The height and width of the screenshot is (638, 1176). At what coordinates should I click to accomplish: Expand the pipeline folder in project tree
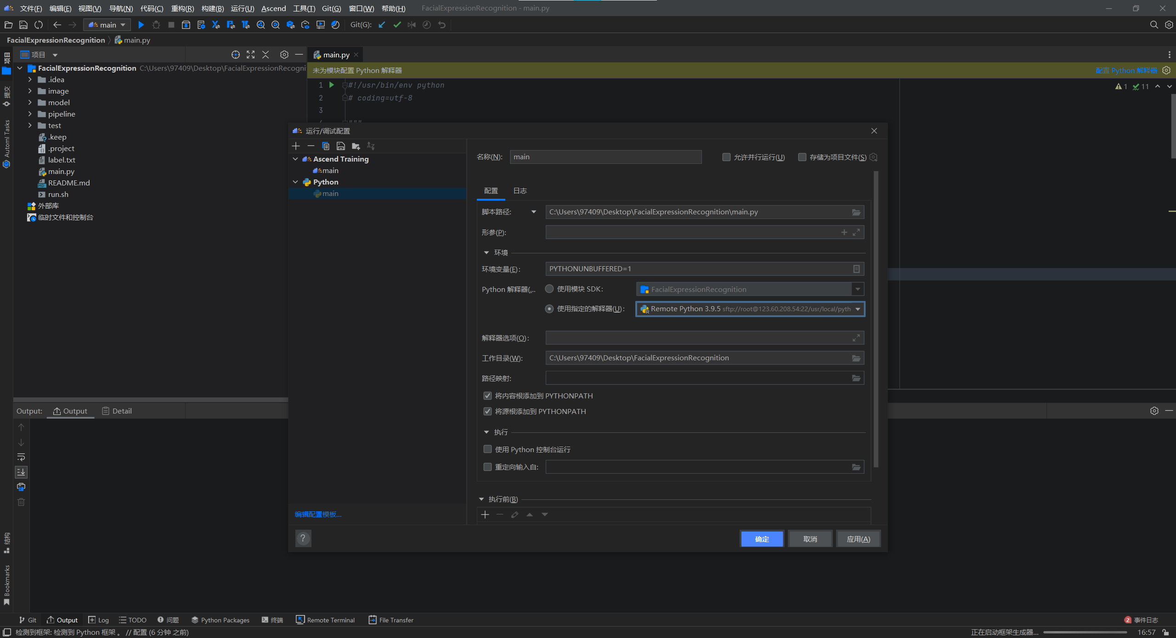click(x=30, y=114)
